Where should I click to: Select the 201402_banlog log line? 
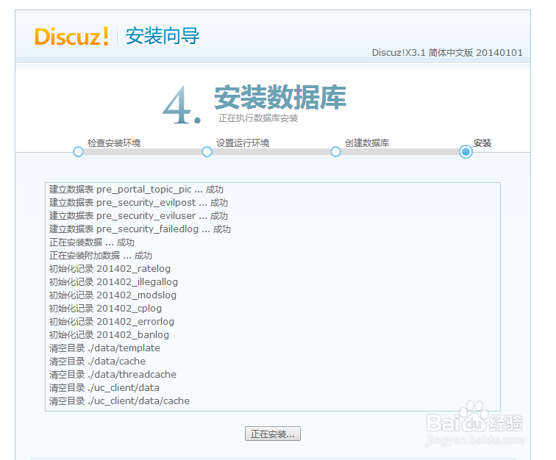[109, 335]
